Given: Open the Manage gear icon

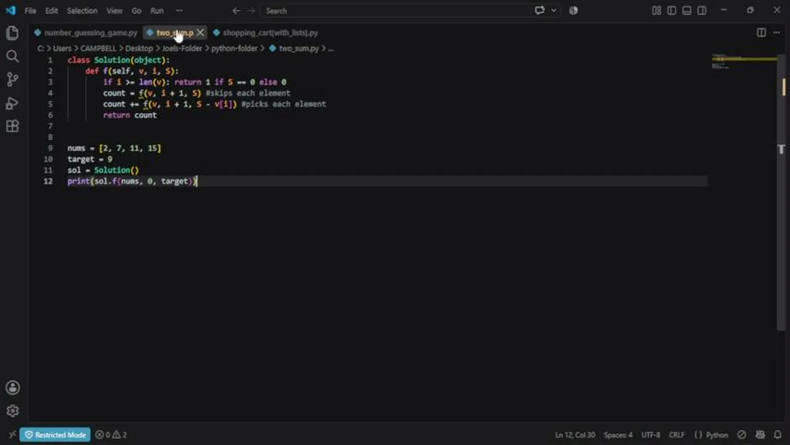Looking at the screenshot, I should tap(12, 411).
